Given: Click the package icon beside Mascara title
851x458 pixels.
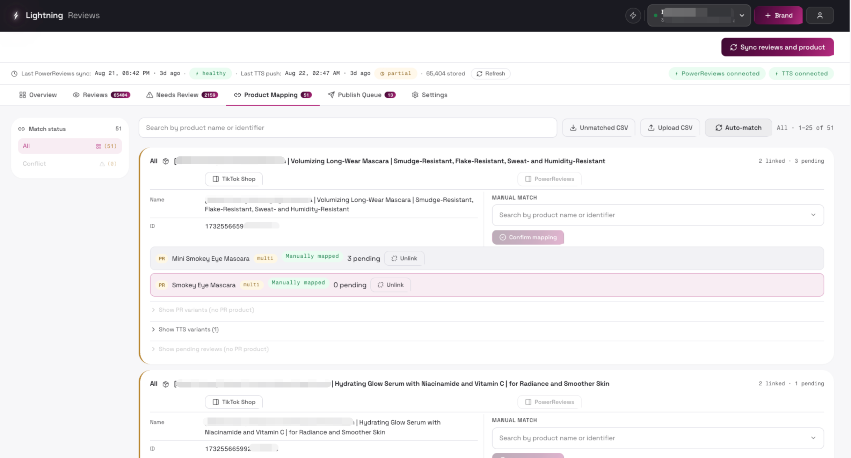Looking at the screenshot, I should [166, 161].
